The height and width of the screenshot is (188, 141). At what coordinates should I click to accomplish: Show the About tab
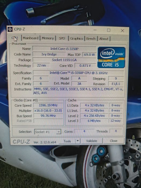[104, 39]
